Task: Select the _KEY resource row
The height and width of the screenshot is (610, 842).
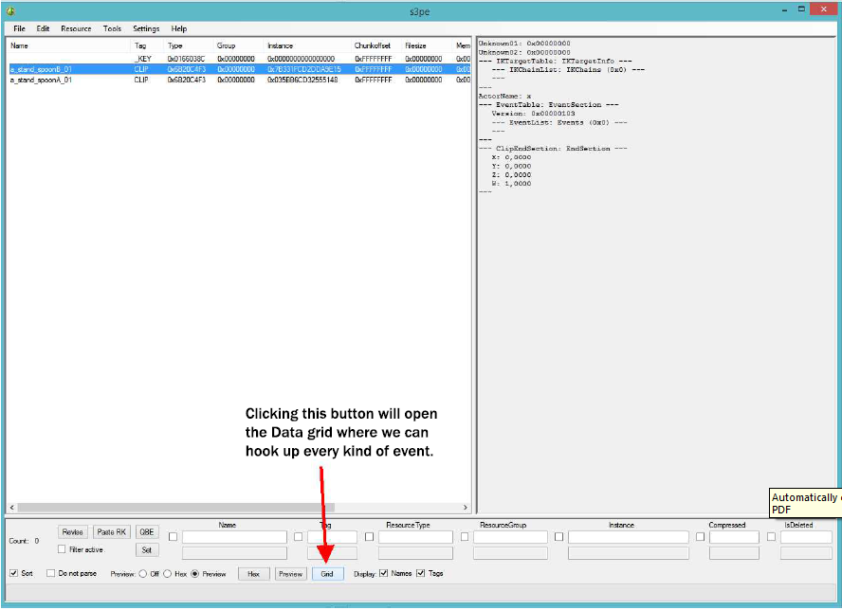Action: [x=240, y=59]
